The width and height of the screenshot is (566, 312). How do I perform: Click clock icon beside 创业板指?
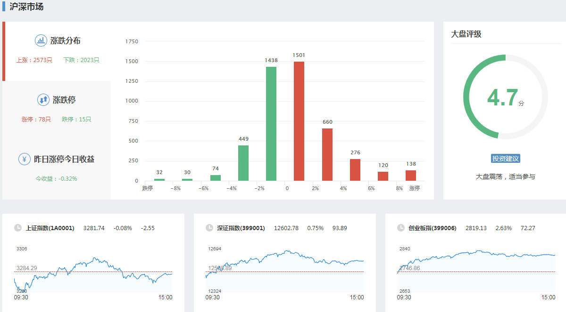pos(401,228)
